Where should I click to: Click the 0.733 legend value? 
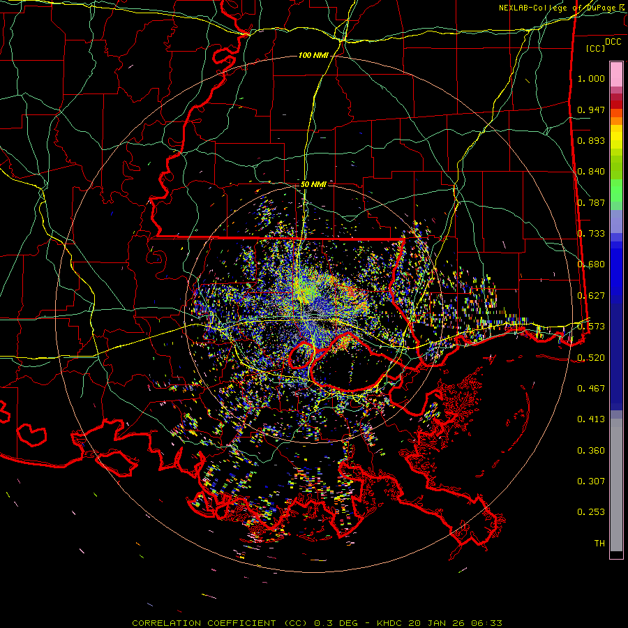point(591,234)
